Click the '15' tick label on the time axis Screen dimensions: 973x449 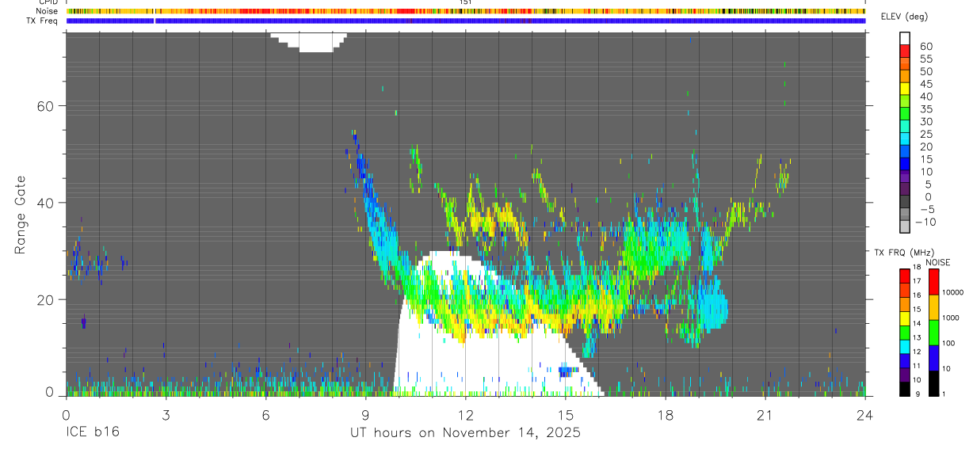click(x=566, y=416)
